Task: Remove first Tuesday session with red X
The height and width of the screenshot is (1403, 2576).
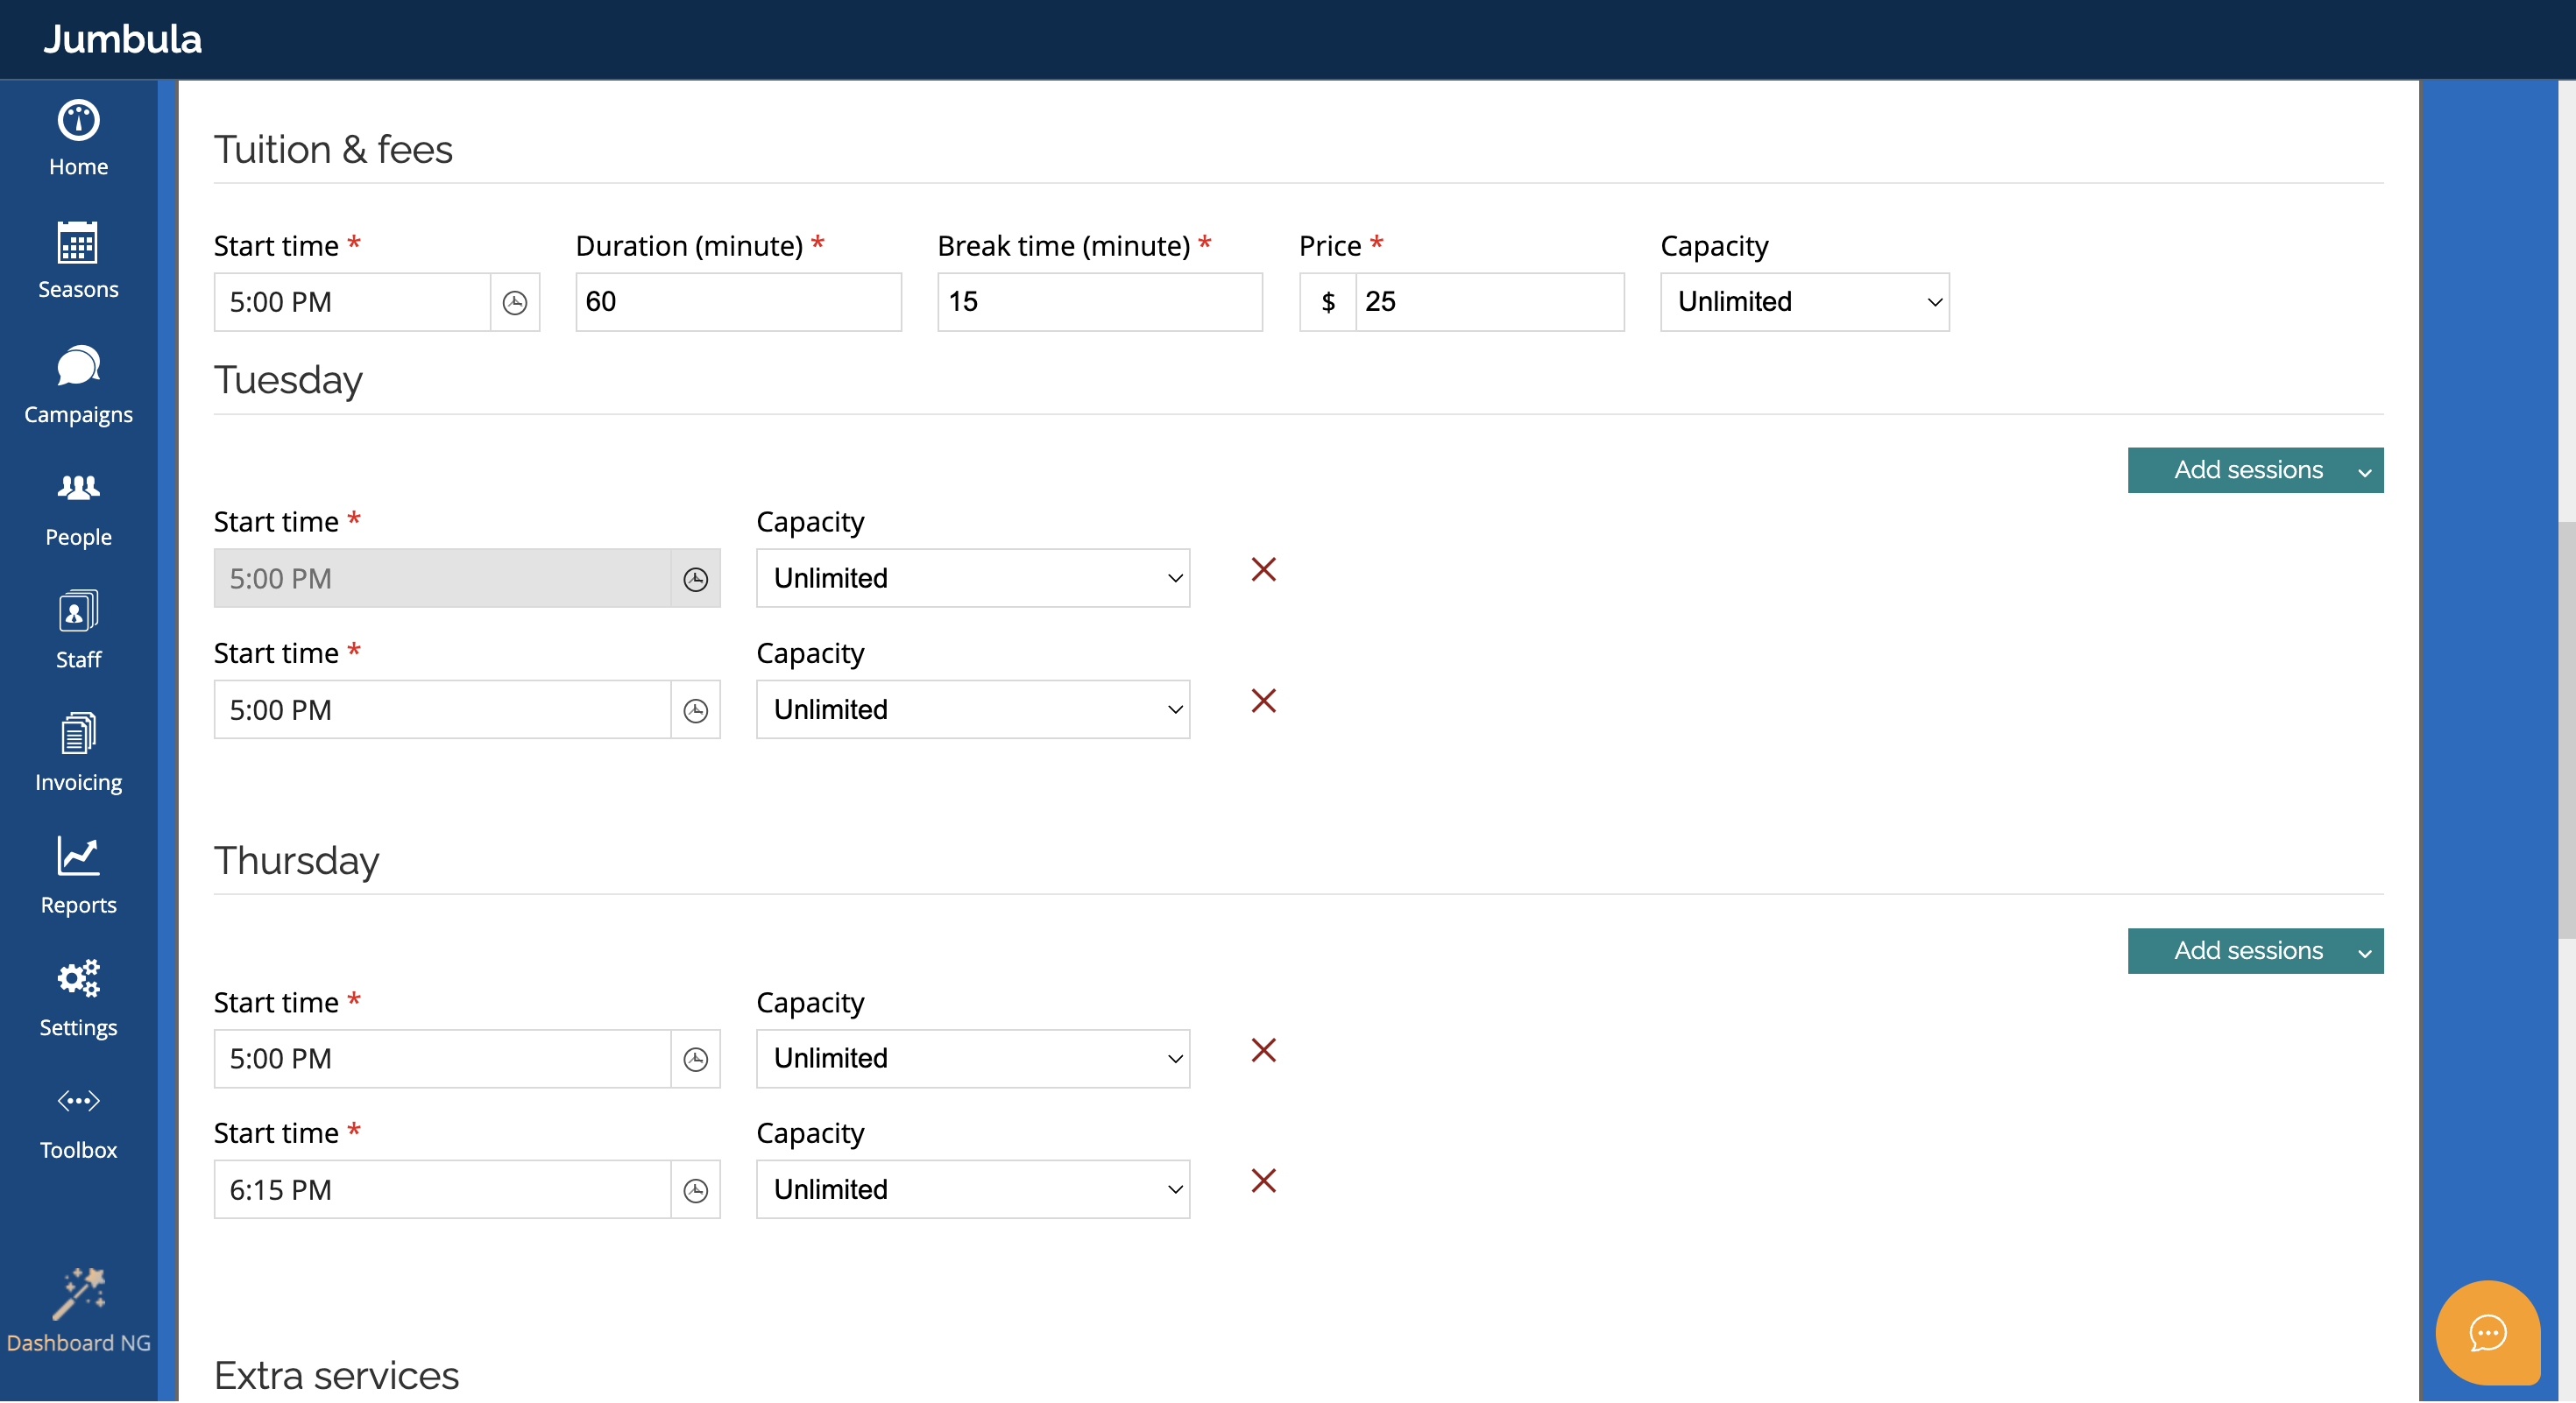Action: [x=1263, y=569]
